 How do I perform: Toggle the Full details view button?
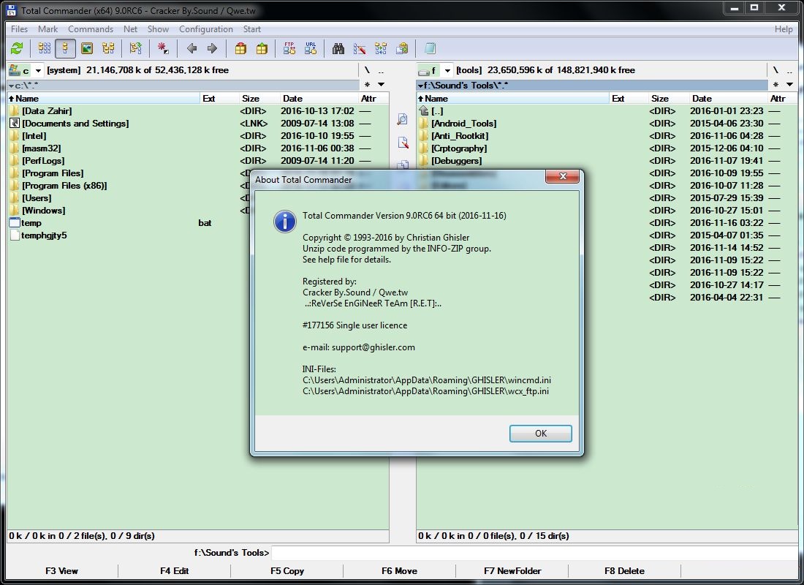tap(65, 49)
